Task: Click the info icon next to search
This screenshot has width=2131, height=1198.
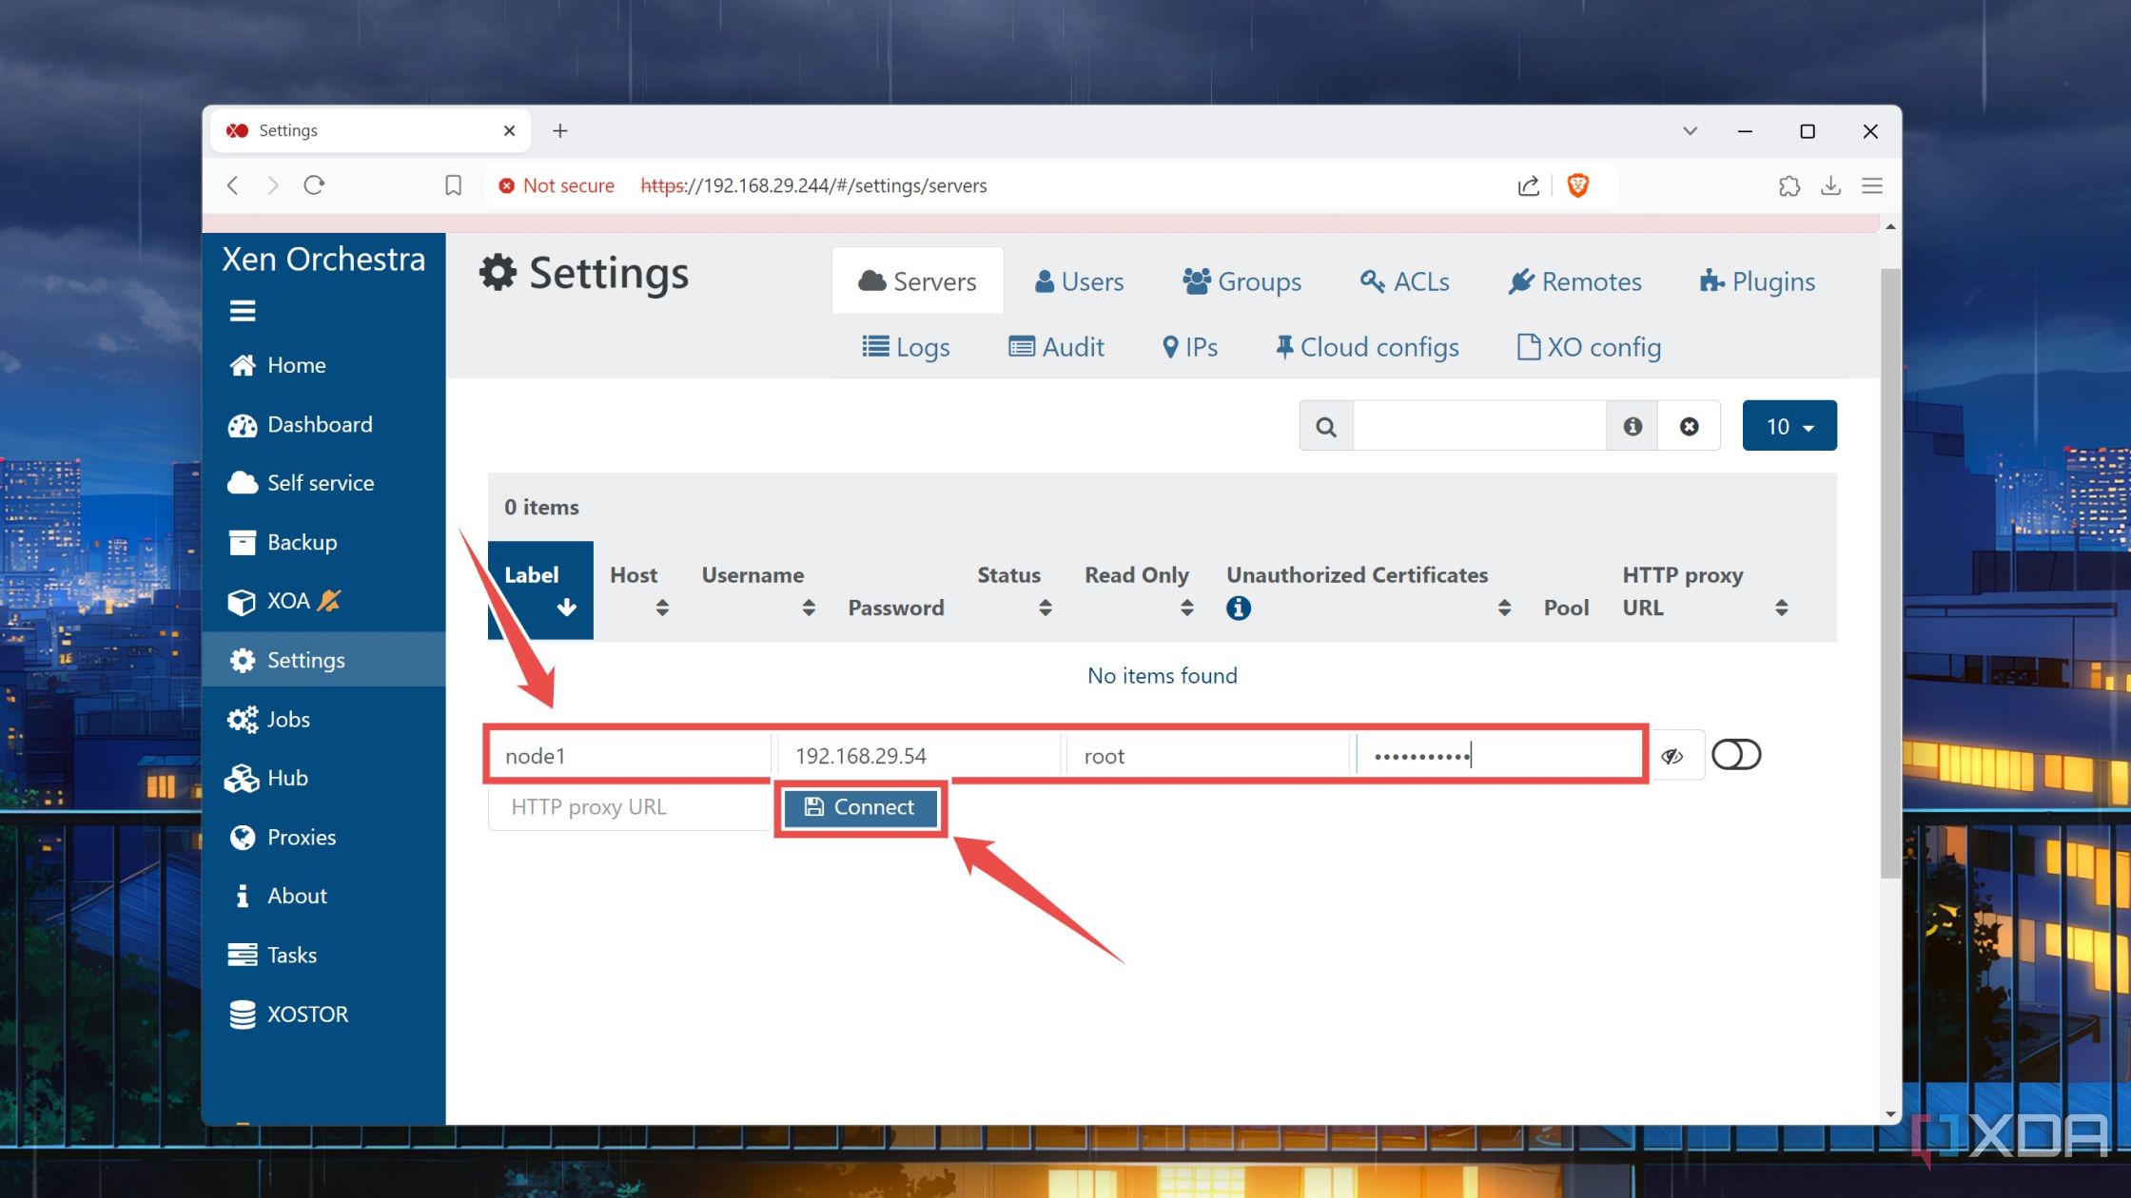Action: click(1633, 426)
